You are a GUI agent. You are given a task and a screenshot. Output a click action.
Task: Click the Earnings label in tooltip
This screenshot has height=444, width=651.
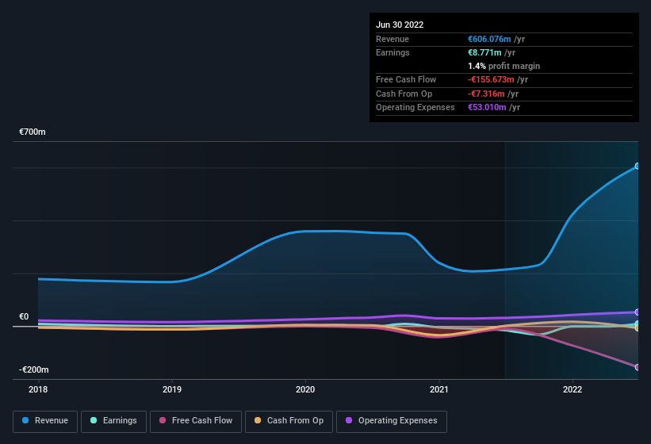[x=393, y=52]
